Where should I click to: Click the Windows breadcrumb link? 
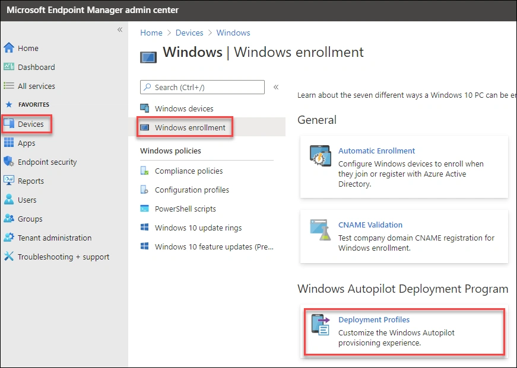pos(233,33)
